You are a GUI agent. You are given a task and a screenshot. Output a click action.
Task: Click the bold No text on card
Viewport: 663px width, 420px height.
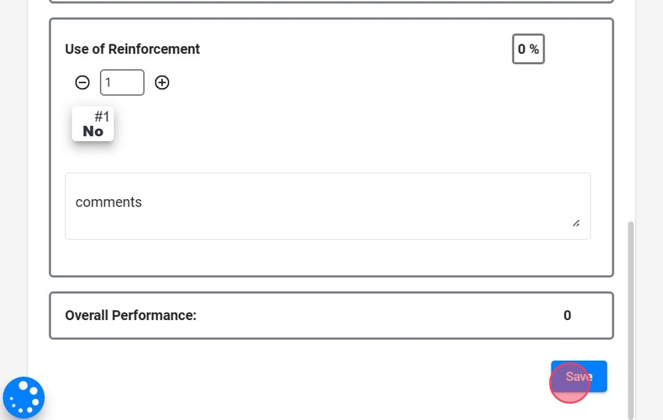93,131
